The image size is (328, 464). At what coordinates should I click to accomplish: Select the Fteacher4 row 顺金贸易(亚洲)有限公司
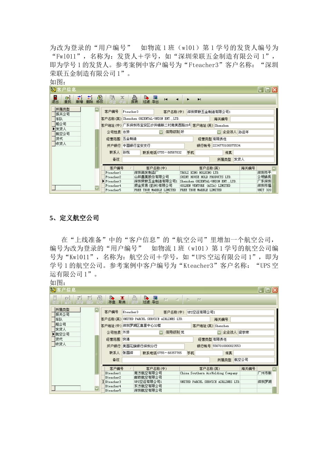pyautogui.click(x=188, y=186)
